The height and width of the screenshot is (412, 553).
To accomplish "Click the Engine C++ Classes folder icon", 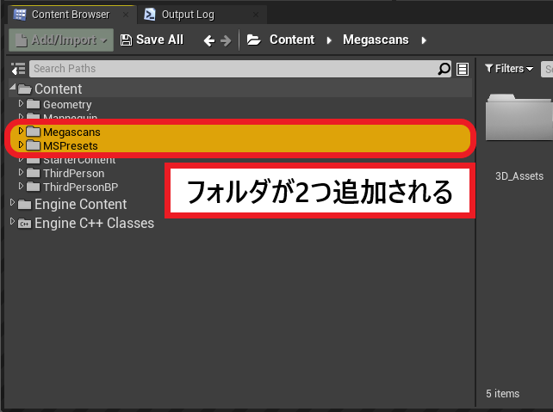I will coord(24,224).
